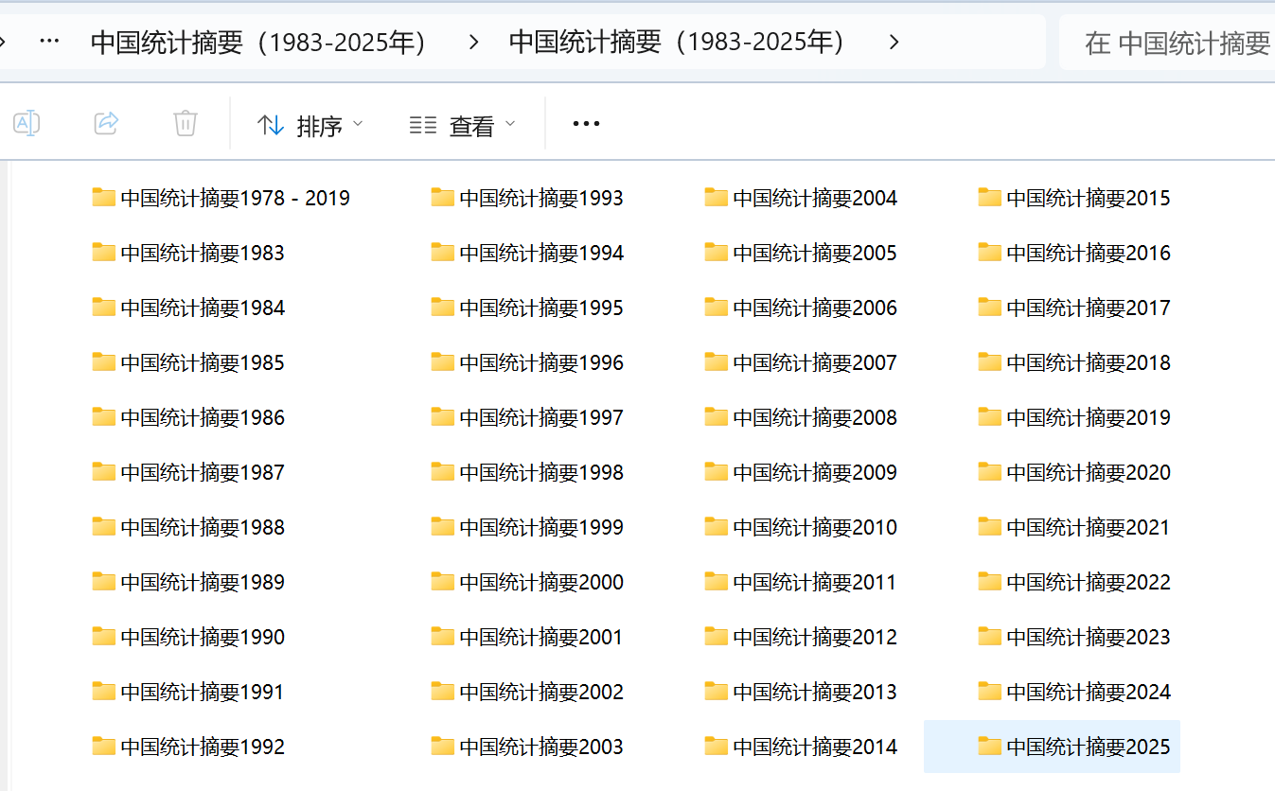This screenshot has width=1275, height=791.
Task: Click the Rename toolbar icon
Action: [27, 123]
